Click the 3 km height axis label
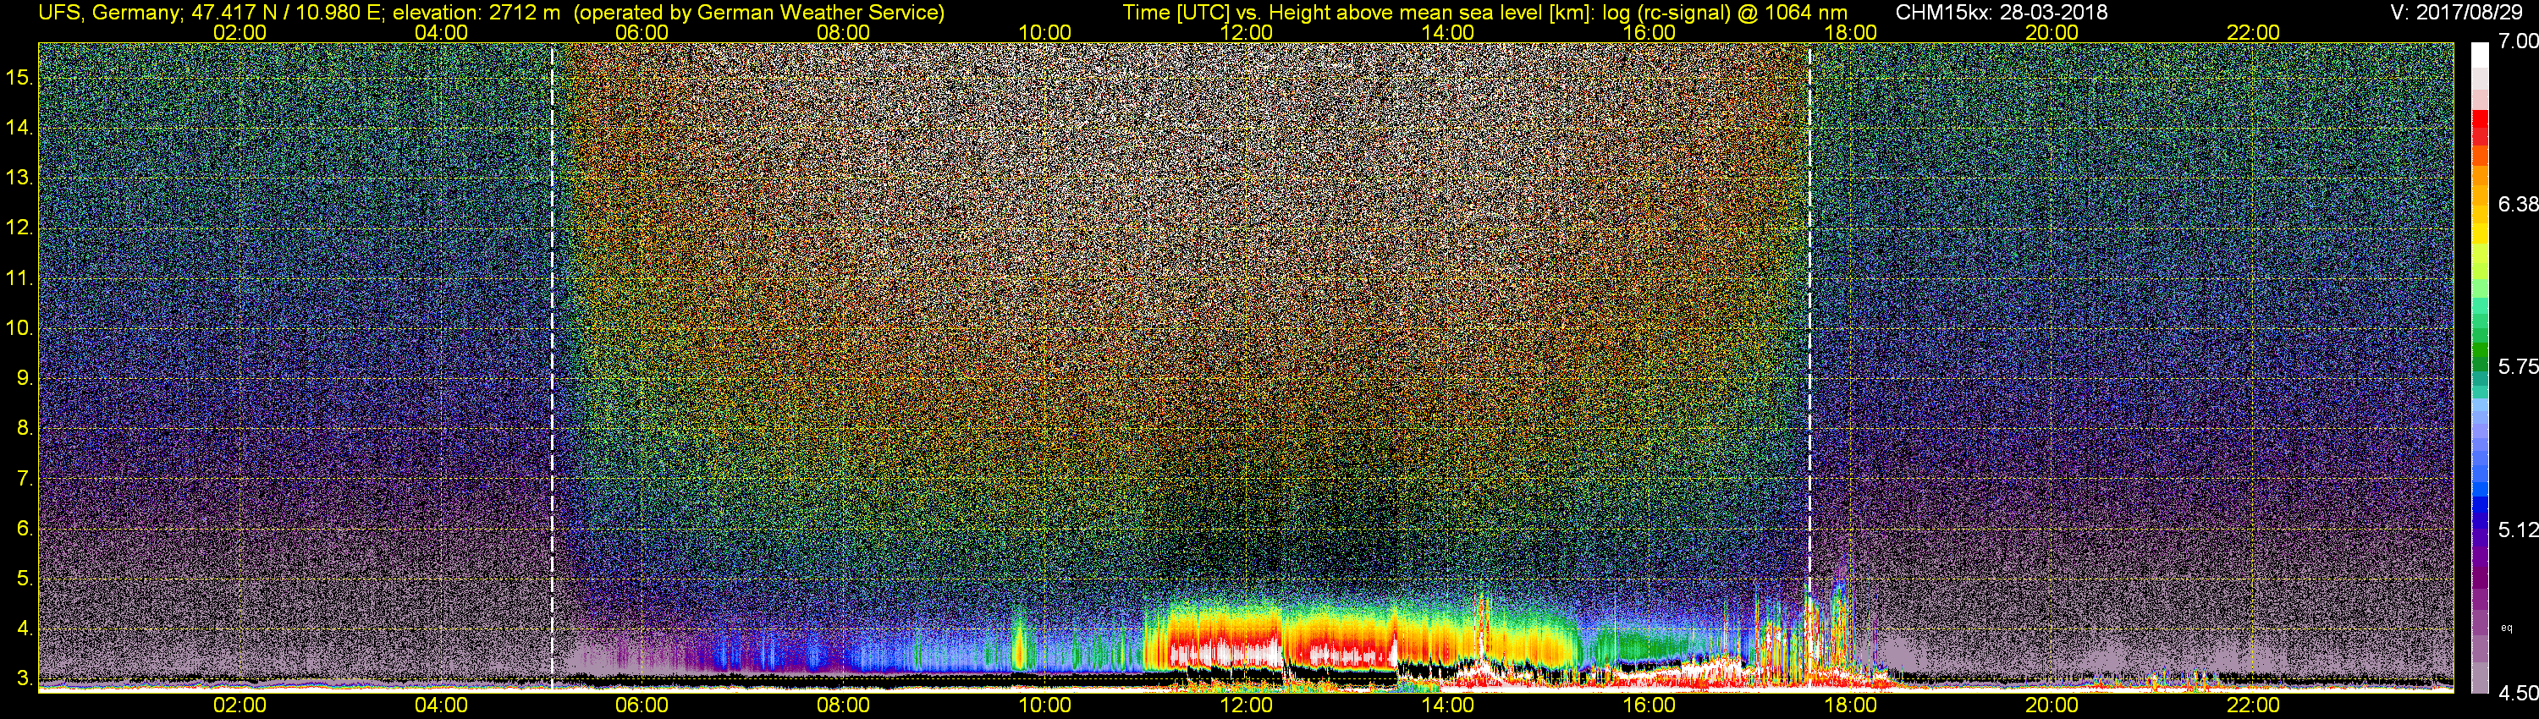The width and height of the screenshot is (2539, 719). pyautogui.click(x=24, y=678)
